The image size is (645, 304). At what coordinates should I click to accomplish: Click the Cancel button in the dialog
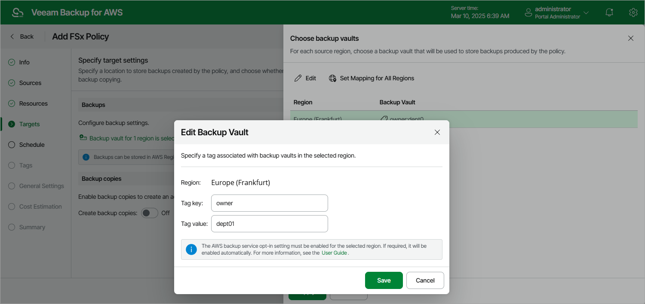click(x=425, y=280)
